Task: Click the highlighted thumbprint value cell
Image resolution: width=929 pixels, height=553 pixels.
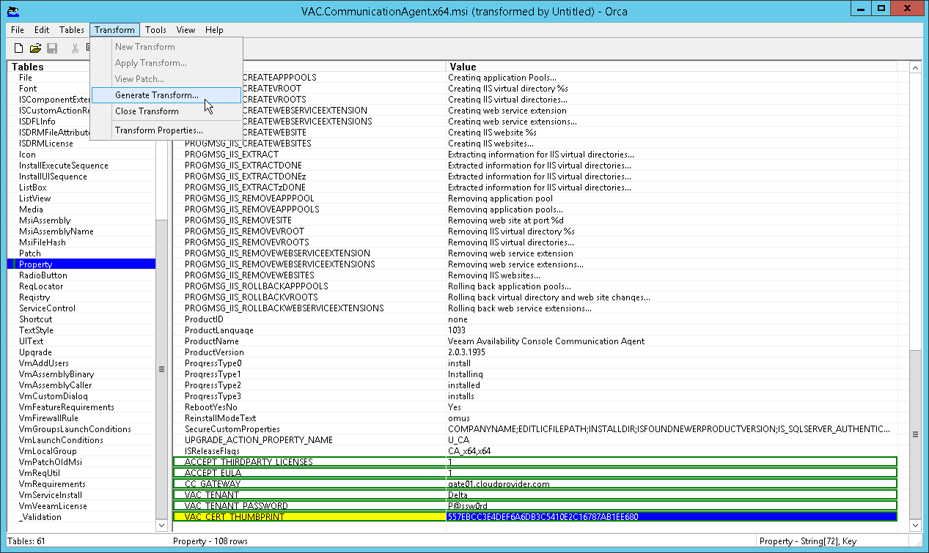Action: point(672,517)
